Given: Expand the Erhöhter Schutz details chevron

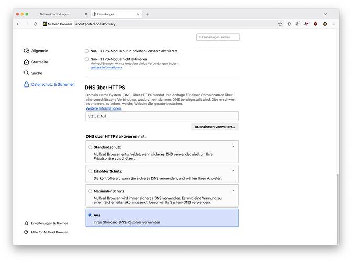Looking at the screenshot, I should [233, 171].
